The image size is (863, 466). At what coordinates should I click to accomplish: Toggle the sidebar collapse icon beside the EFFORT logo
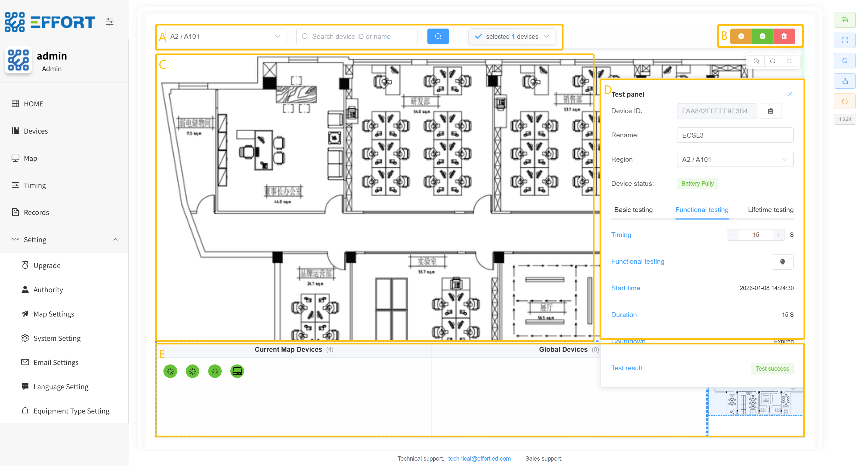[x=109, y=22]
